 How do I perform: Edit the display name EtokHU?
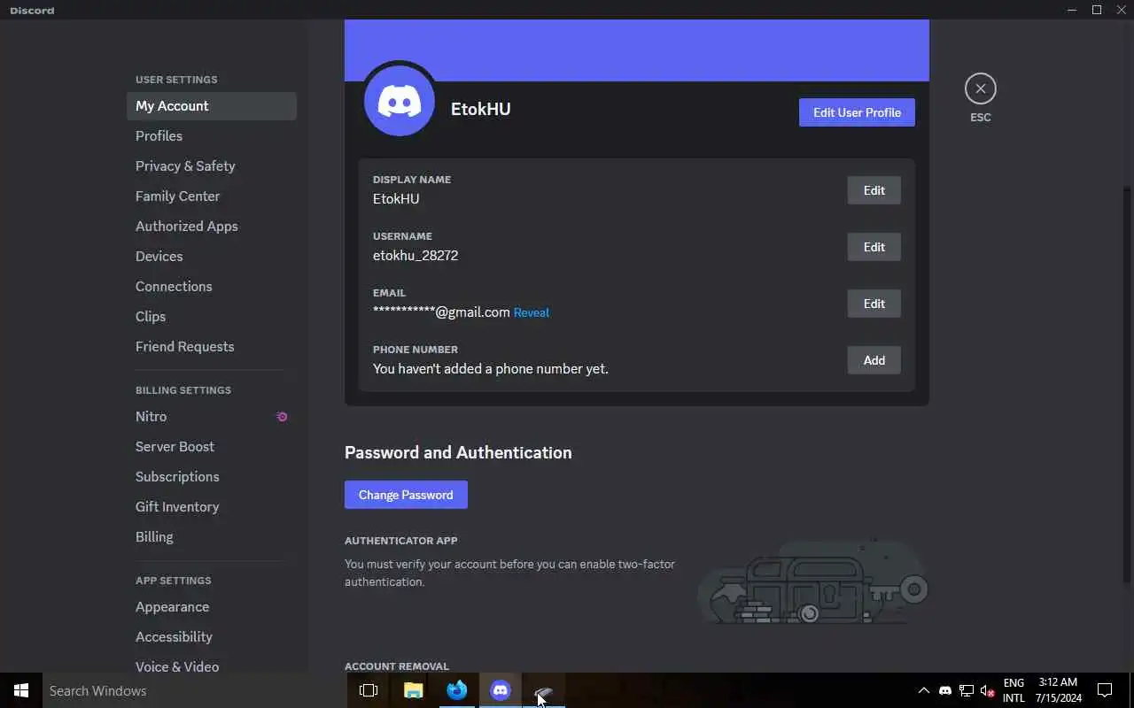(874, 190)
